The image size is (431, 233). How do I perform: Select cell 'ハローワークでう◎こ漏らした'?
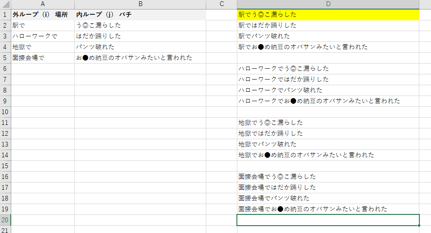[328, 68]
